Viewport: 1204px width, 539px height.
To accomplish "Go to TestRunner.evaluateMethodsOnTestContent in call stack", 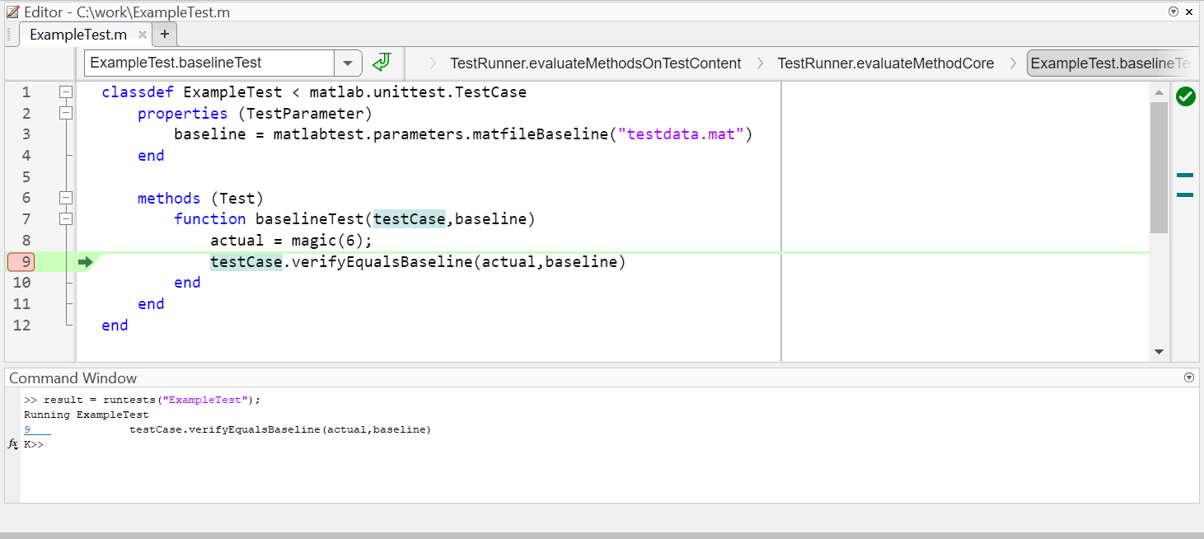I will [595, 63].
